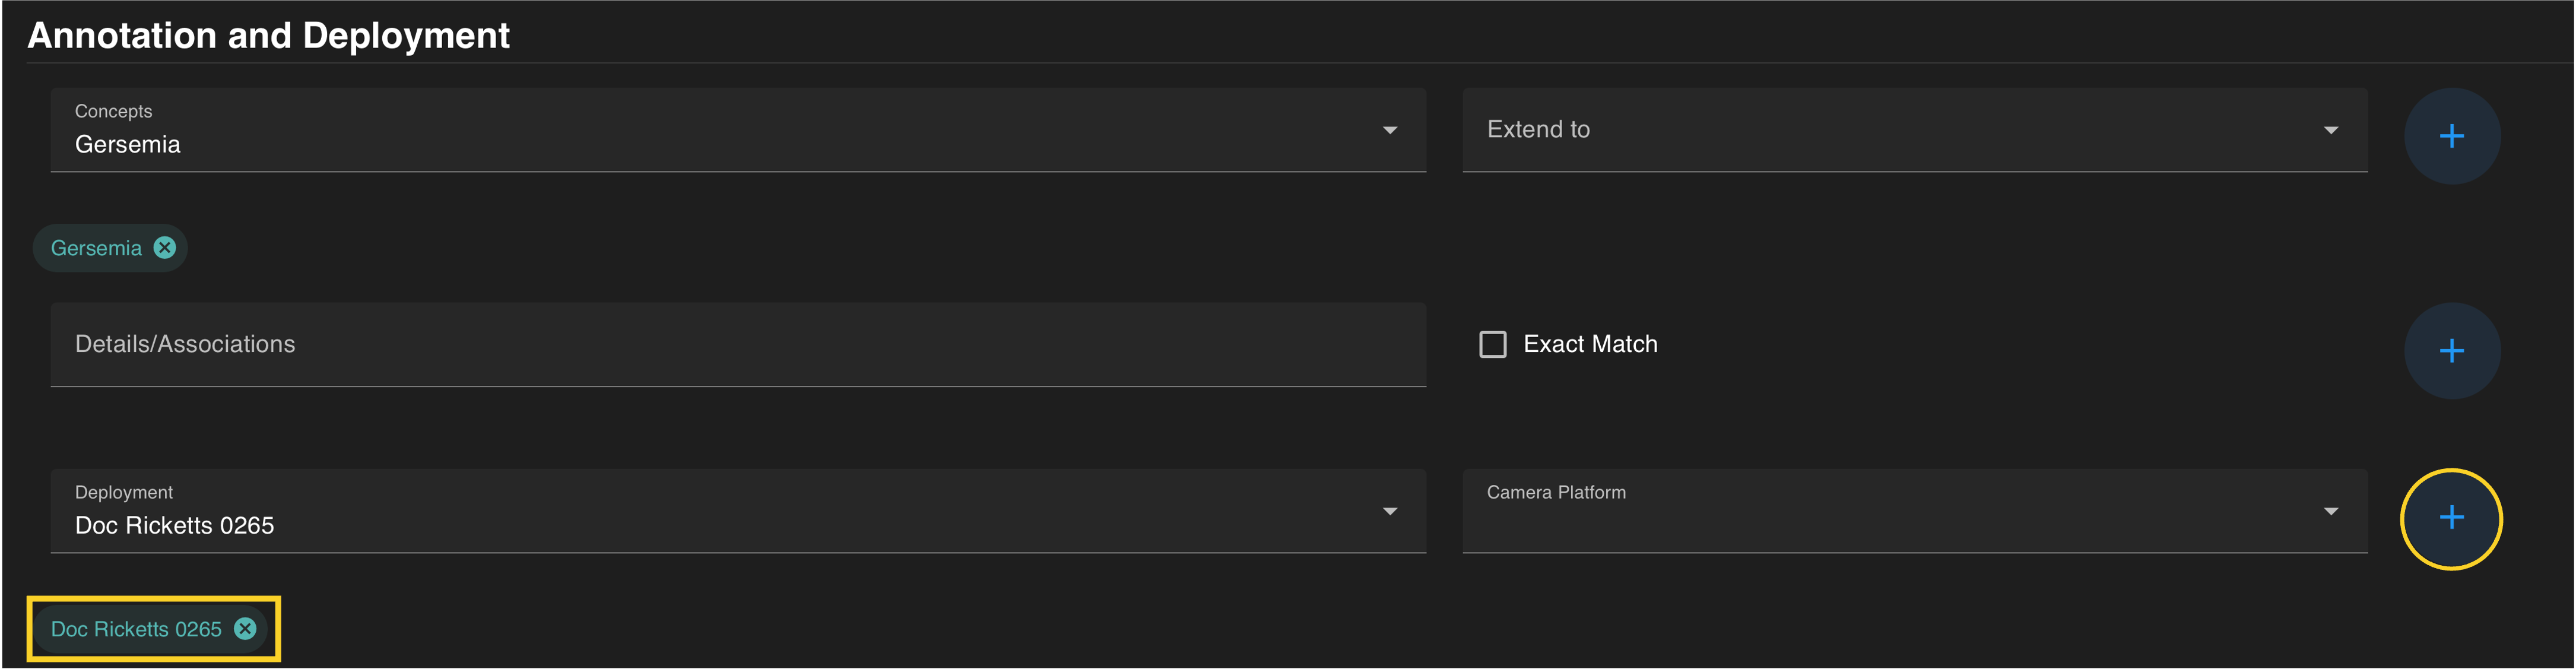Remove the Doc Ricketts 0265 chip via X
The height and width of the screenshot is (669, 2576).
pos(245,629)
